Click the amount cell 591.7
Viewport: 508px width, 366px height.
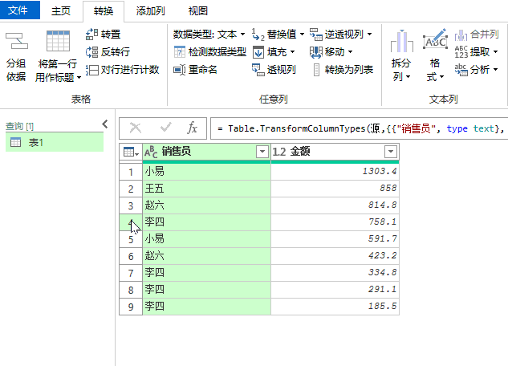[x=335, y=239]
